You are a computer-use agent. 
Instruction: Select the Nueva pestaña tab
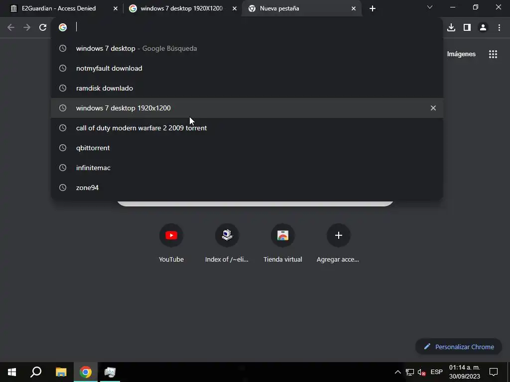[301, 8]
